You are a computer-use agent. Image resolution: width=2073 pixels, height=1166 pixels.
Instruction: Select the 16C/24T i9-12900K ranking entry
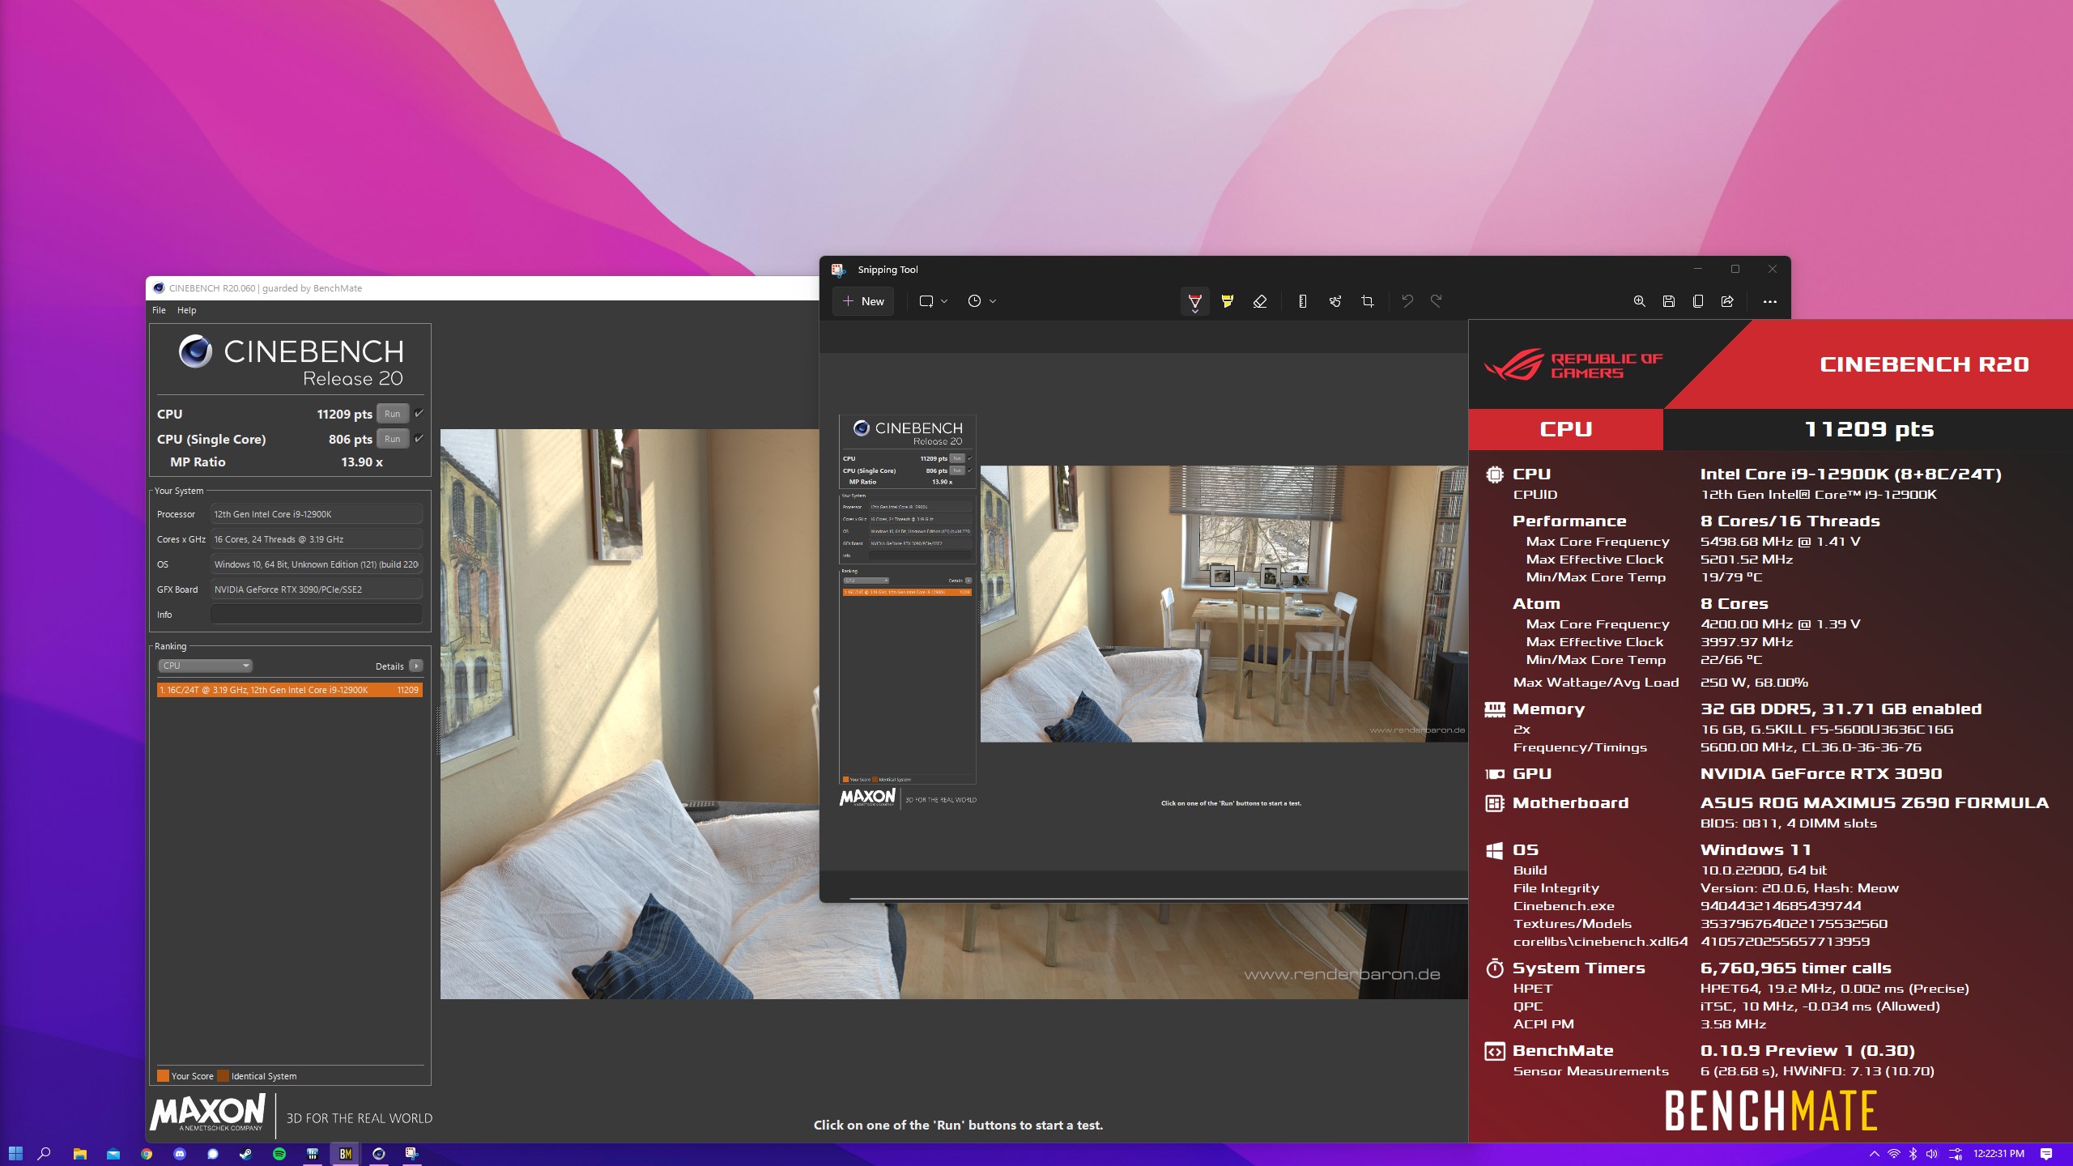[290, 690]
